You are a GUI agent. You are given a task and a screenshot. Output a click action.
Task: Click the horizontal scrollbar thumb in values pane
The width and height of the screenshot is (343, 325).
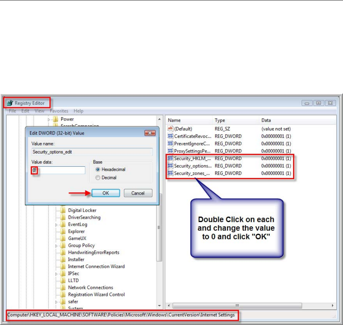coord(237,306)
